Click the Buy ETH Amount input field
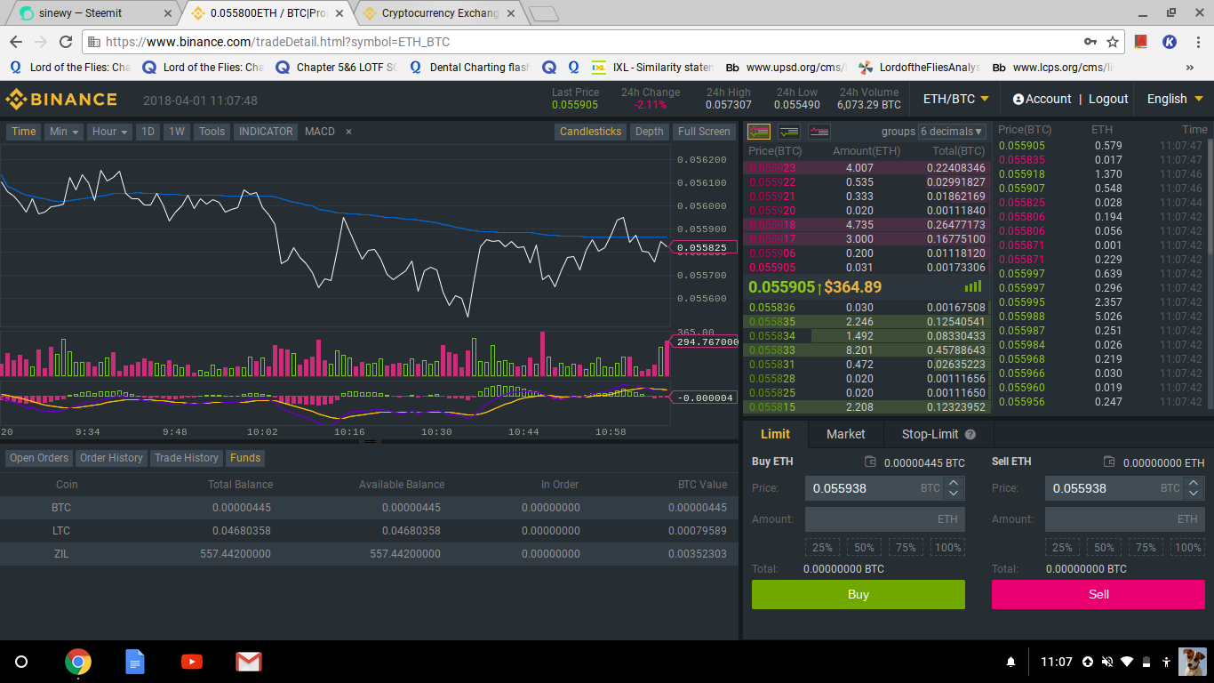This screenshot has height=683, width=1214. [884, 519]
